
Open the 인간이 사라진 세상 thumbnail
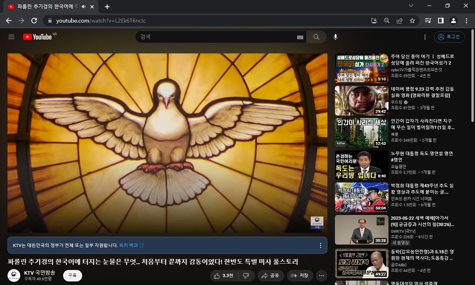coord(362,133)
